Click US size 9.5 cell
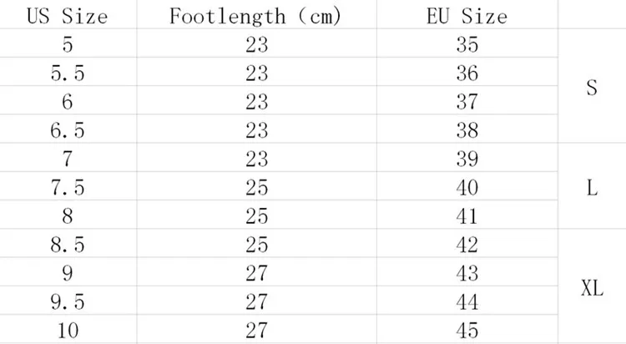Viewport: 626px width, 344px height. pos(67,301)
